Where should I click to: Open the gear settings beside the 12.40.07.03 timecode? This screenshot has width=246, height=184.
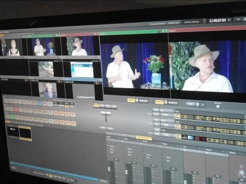pos(229,20)
